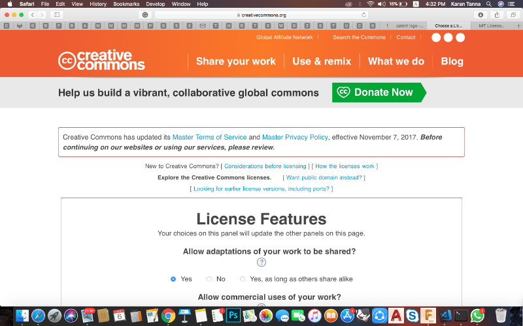This screenshot has height=326, width=523.
Task: Click Want public domain instead link
Action: point(324,177)
